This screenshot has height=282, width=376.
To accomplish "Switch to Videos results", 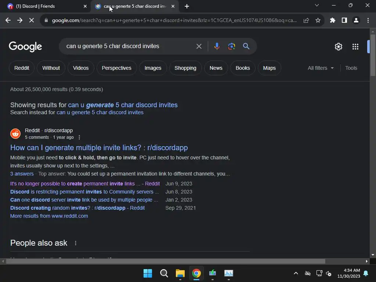I will (x=81, y=68).
